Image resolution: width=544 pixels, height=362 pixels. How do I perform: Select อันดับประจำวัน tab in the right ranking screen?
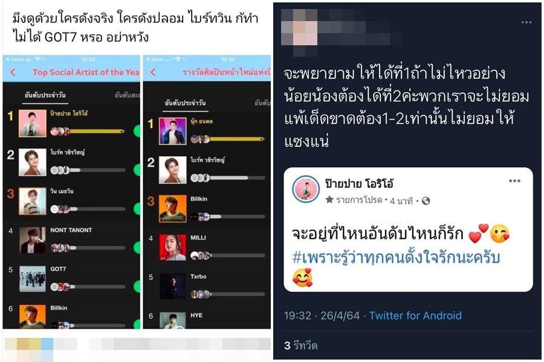click(x=186, y=103)
